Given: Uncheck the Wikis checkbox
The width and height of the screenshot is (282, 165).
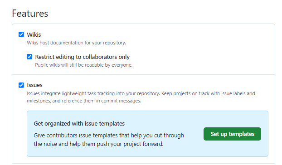Looking at the screenshot, I should 21,34.
